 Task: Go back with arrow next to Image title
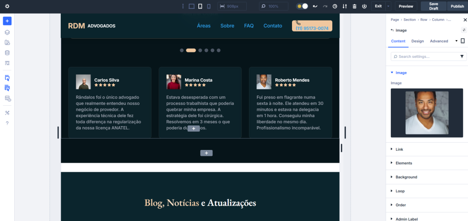[x=392, y=31]
